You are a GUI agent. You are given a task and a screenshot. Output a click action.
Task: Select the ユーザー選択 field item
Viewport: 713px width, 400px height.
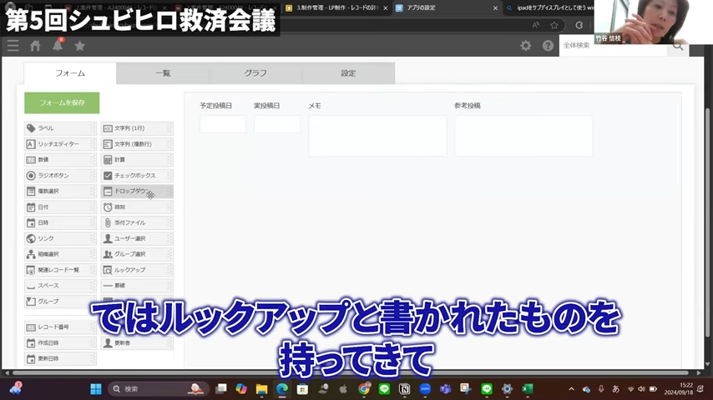[137, 238]
